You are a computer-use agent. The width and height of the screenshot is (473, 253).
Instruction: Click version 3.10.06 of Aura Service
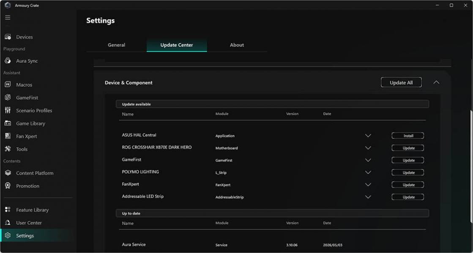pos(292,245)
